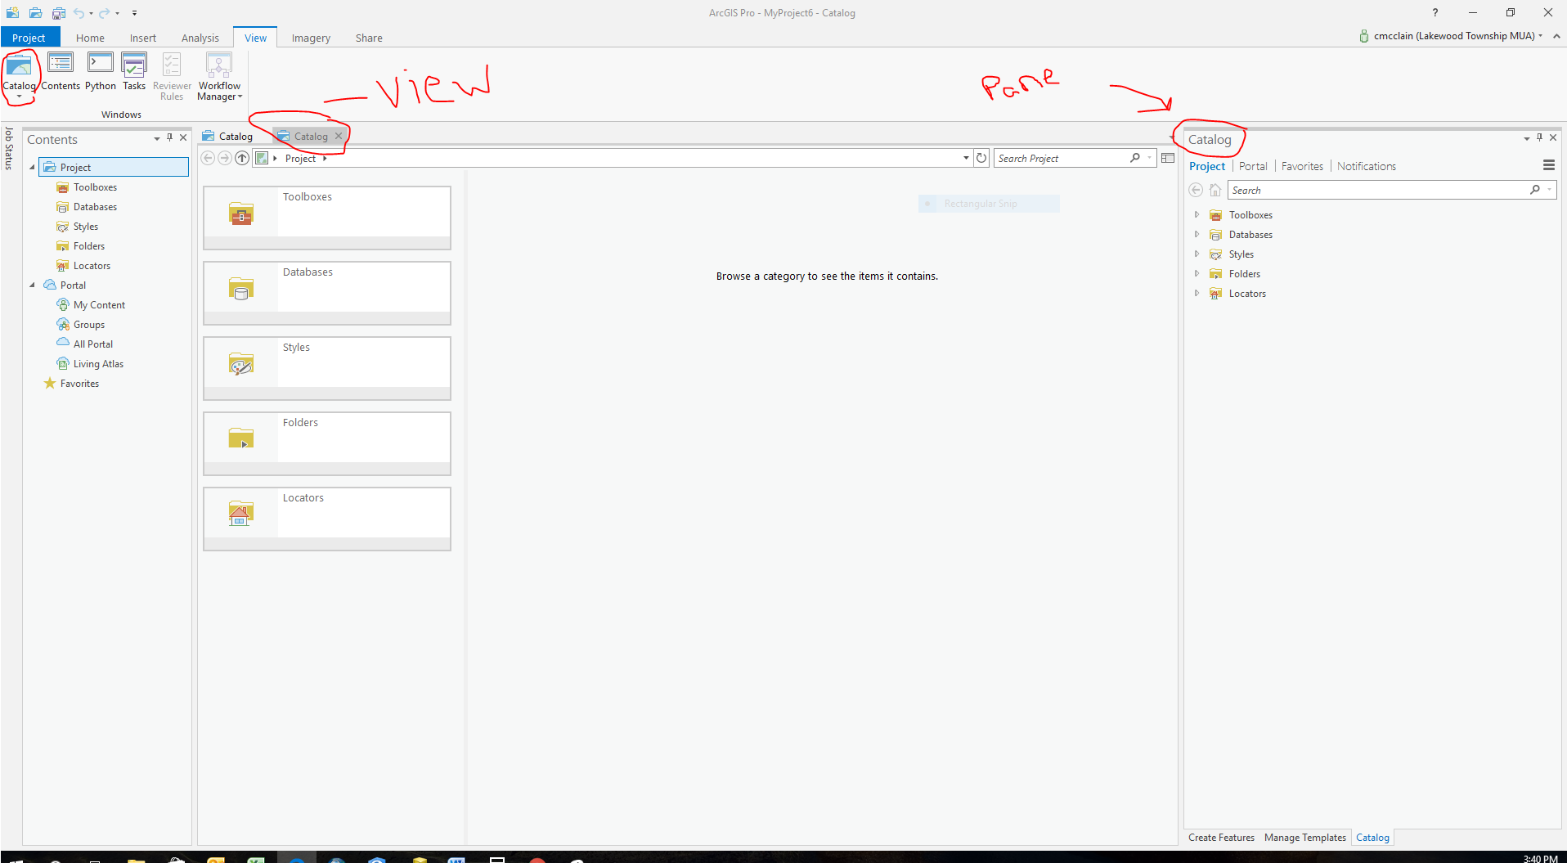
Task: Toggle the tree view panel beside the search box
Action: coord(1167,157)
